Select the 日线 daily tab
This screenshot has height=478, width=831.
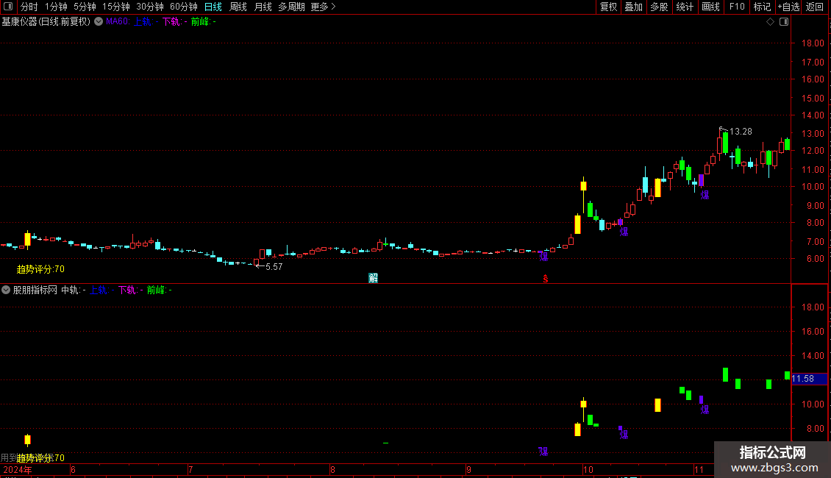coord(213,7)
